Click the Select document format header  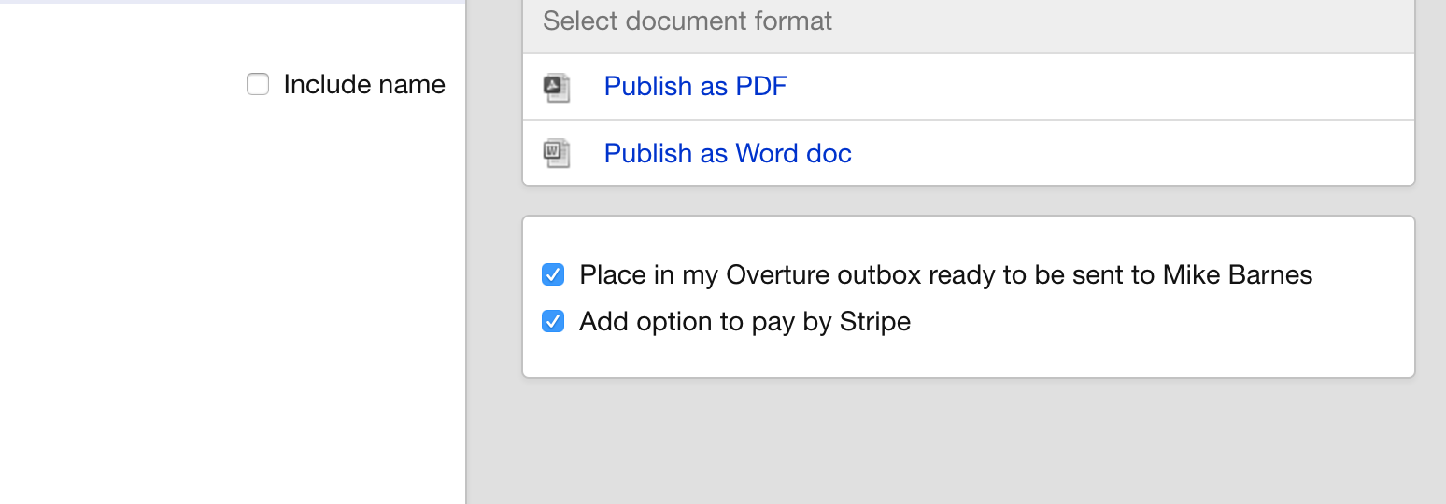point(969,21)
